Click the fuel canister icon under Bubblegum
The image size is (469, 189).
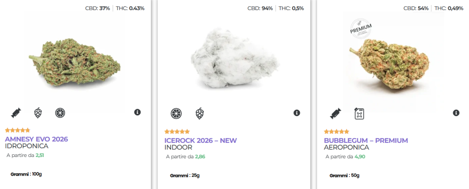(359, 113)
